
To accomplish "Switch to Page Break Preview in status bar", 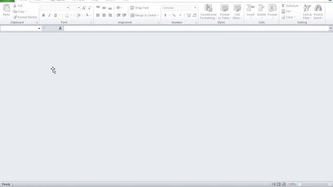I will pyautogui.click(x=284, y=184).
